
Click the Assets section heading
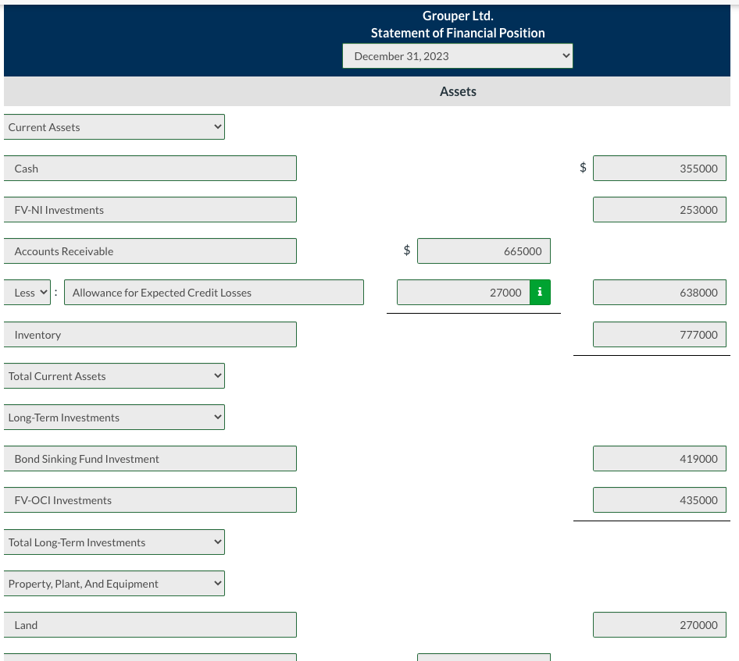click(458, 91)
